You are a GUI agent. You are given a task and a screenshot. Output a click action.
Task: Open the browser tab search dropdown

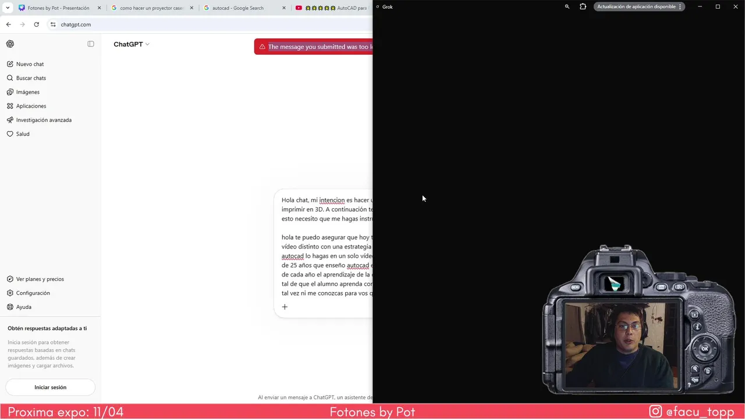coord(7,8)
